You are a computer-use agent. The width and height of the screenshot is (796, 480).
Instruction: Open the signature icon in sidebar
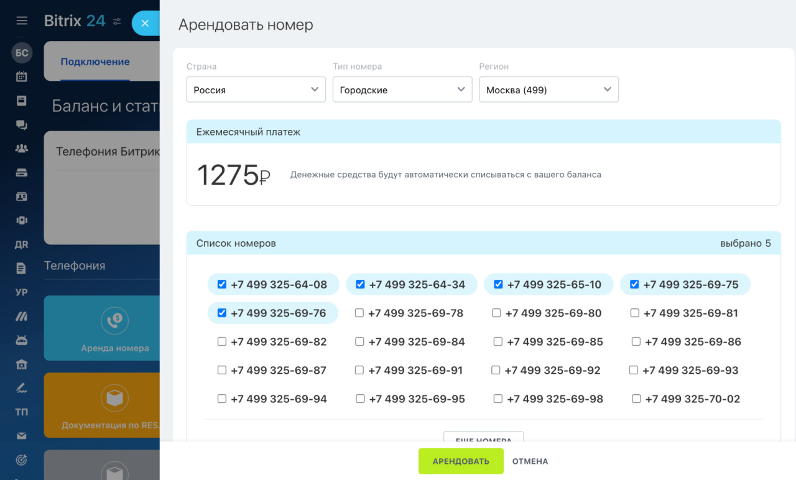(x=22, y=388)
